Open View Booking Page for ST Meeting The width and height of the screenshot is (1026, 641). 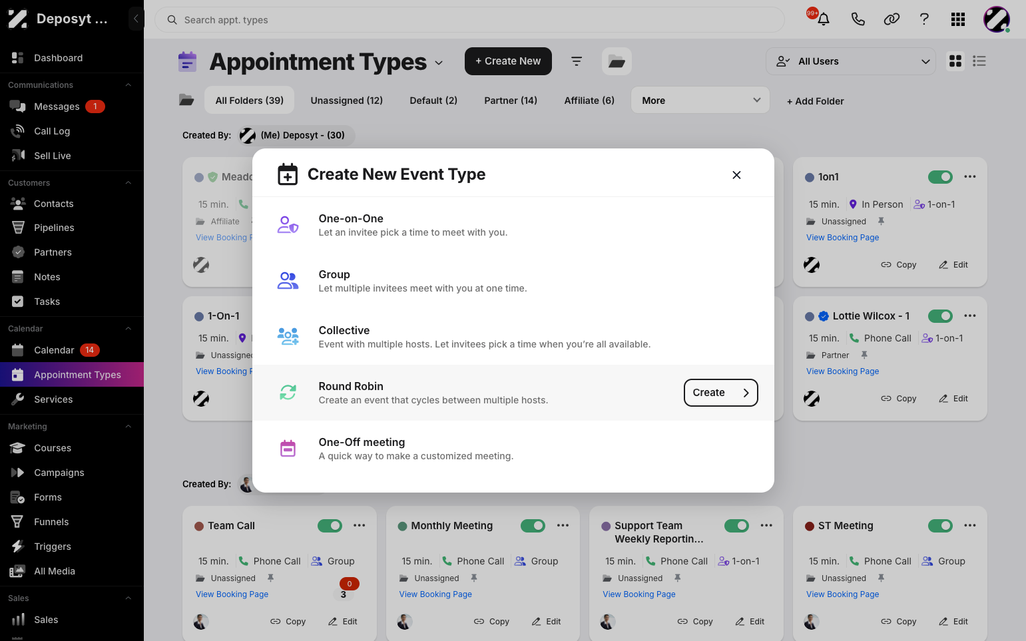click(842, 594)
